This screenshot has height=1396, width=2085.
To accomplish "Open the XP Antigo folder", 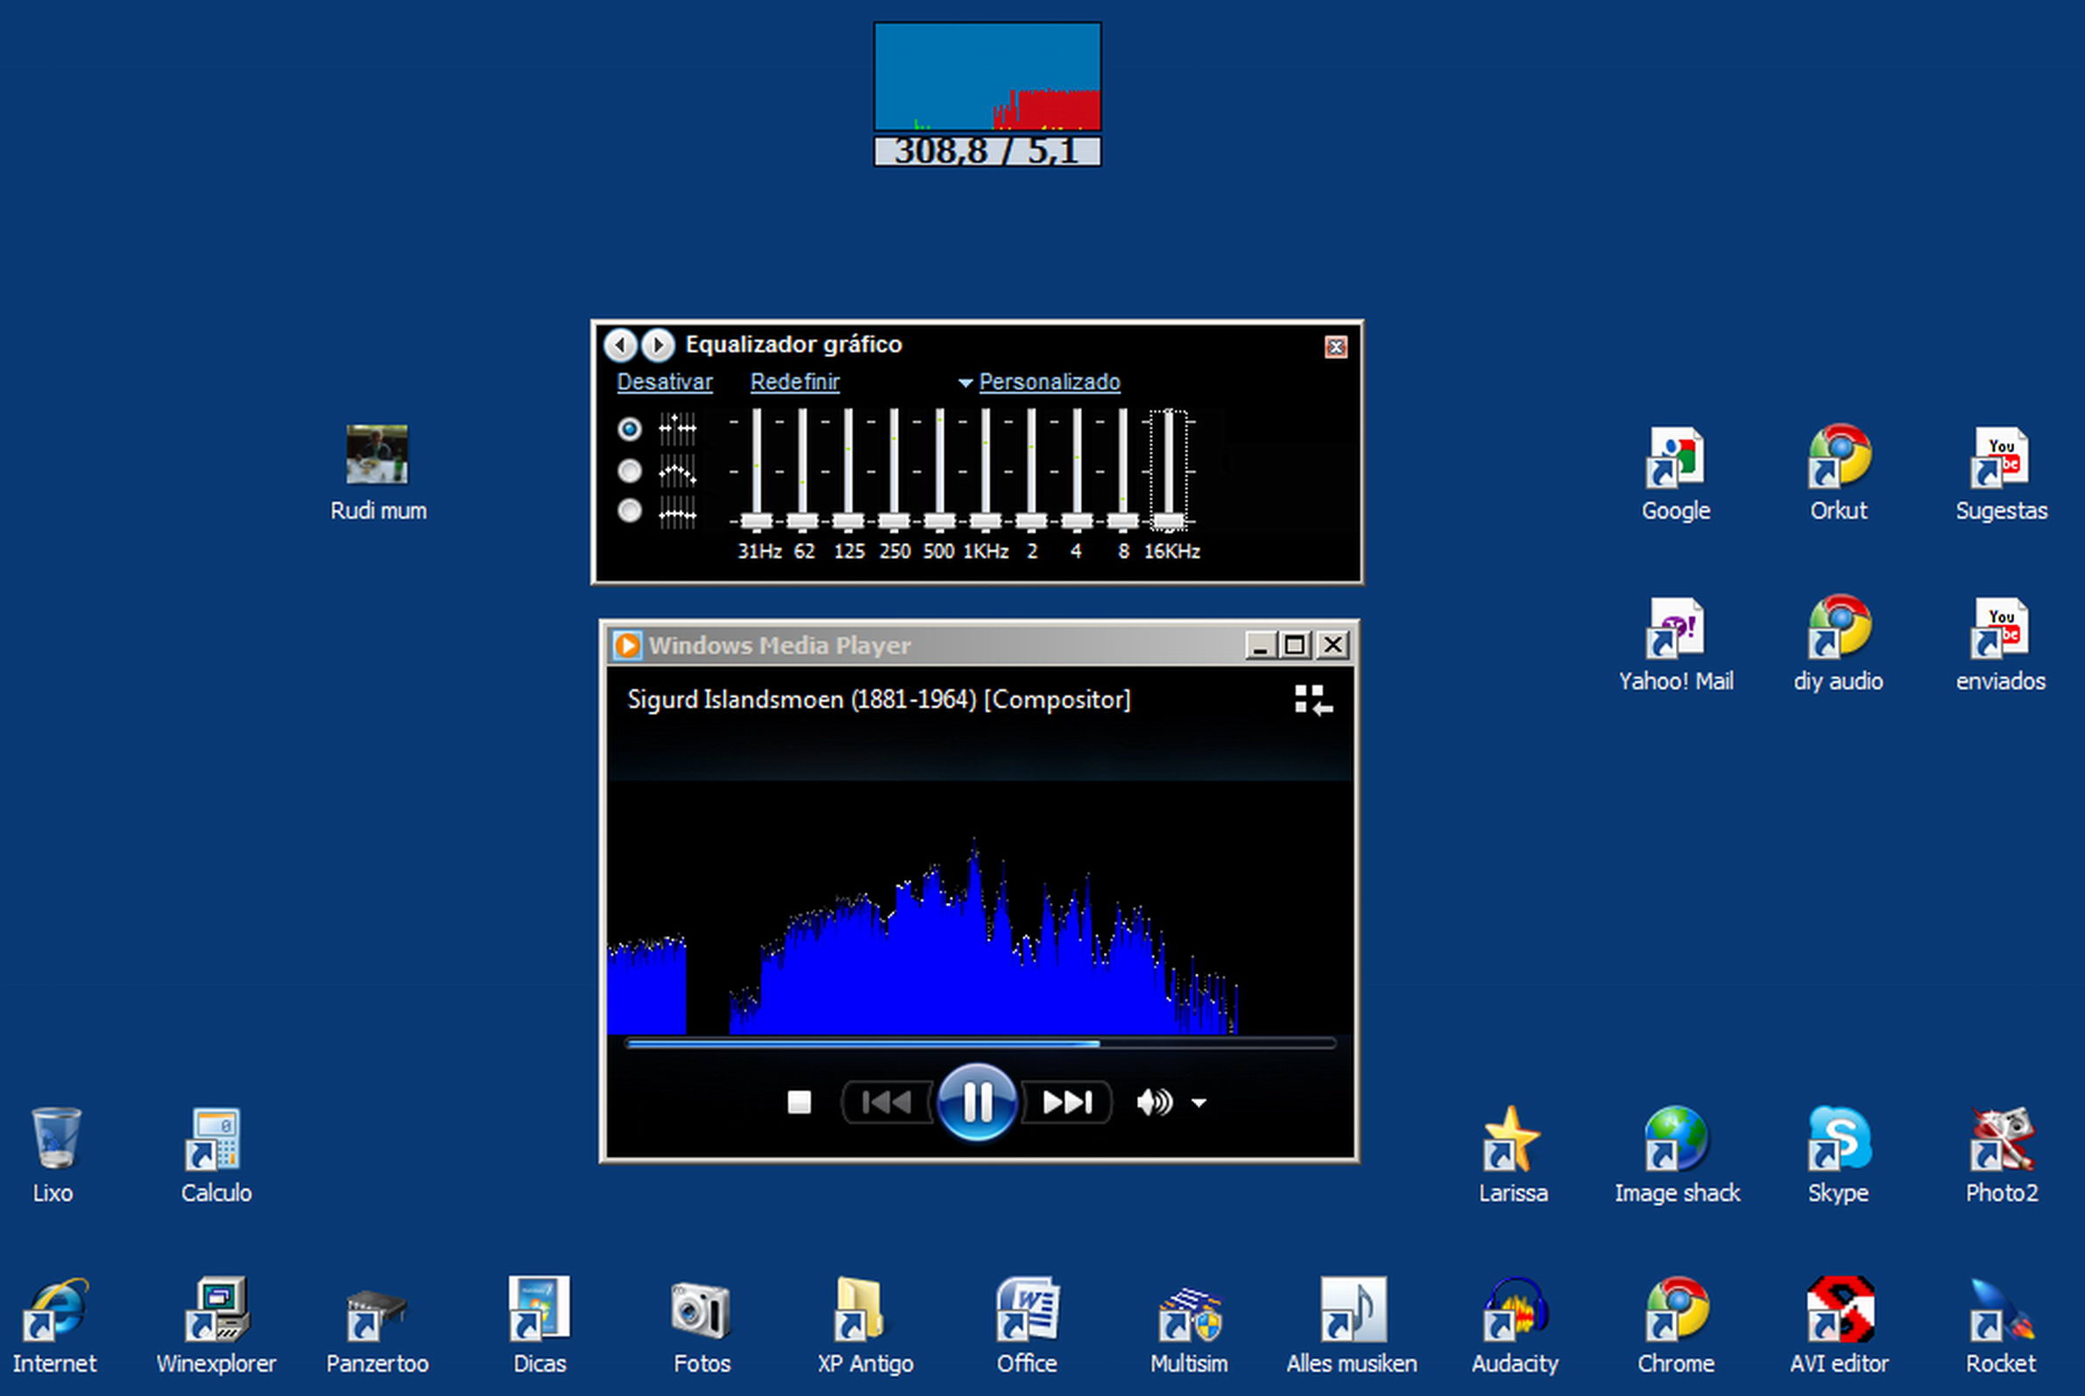I will (x=861, y=1309).
